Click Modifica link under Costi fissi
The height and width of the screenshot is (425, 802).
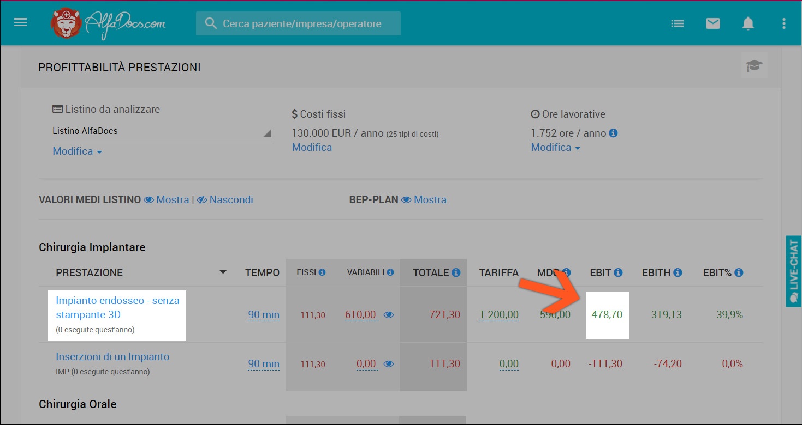[x=312, y=147]
